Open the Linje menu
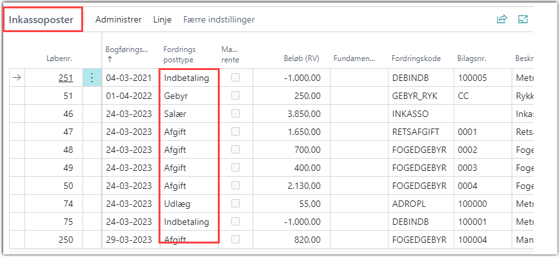 [162, 19]
